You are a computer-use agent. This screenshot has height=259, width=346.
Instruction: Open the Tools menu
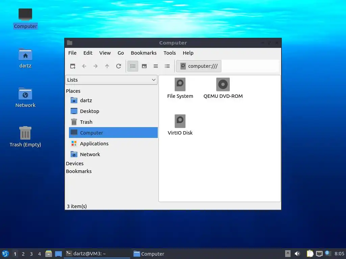(x=170, y=53)
